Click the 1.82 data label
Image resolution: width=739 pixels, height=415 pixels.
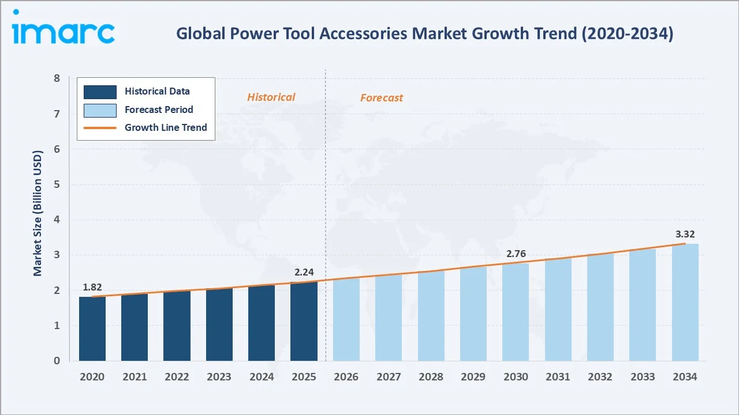pos(92,287)
